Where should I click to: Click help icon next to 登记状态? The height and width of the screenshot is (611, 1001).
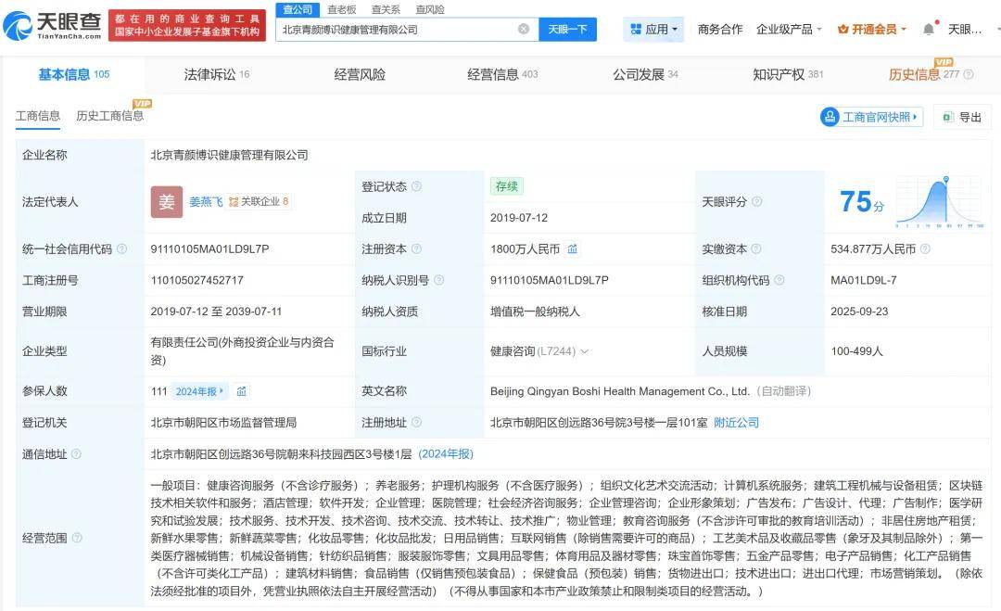click(416, 186)
